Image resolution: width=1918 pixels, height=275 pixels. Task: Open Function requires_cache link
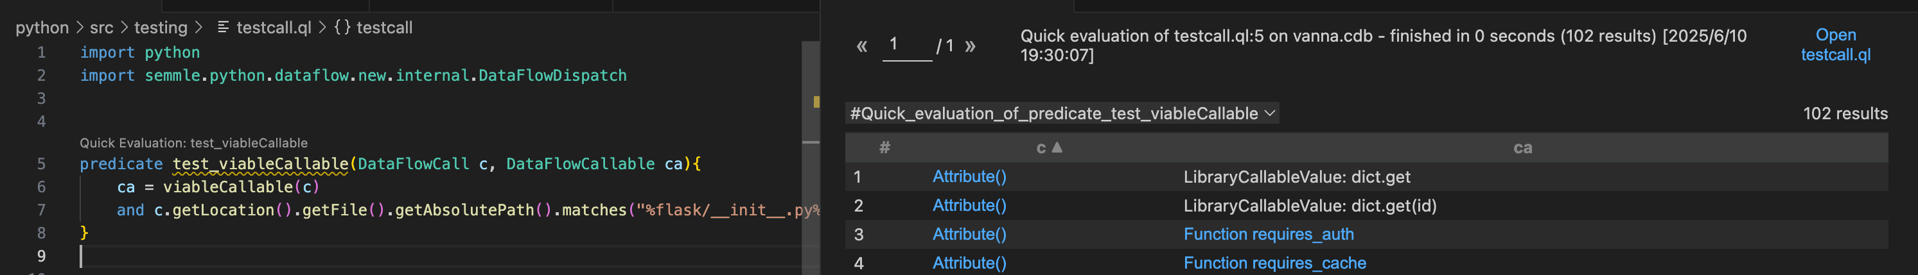(1274, 263)
